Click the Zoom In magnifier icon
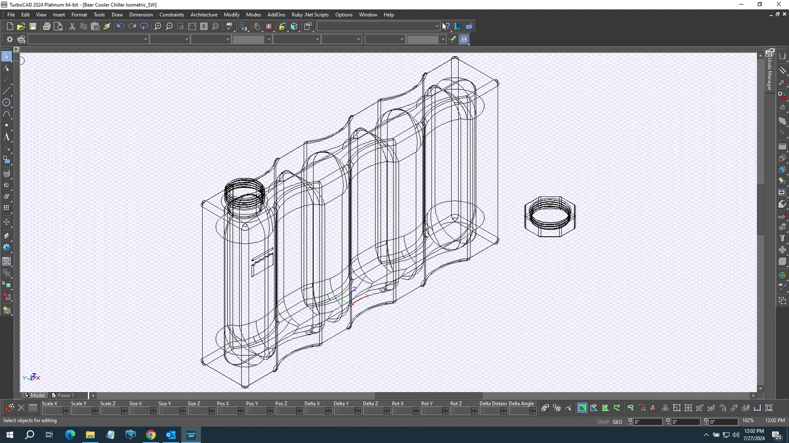789x443 pixels. [x=158, y=27]
